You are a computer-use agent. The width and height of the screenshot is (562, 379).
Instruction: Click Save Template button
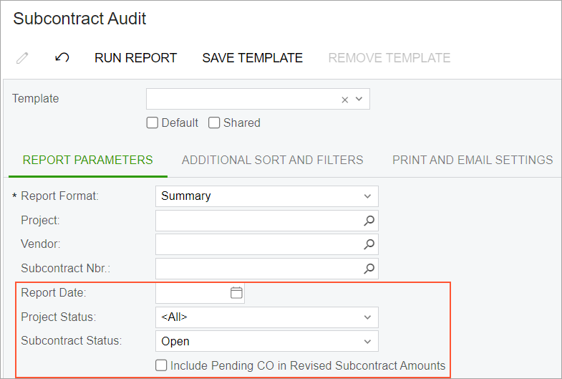(x=252, y=58)
